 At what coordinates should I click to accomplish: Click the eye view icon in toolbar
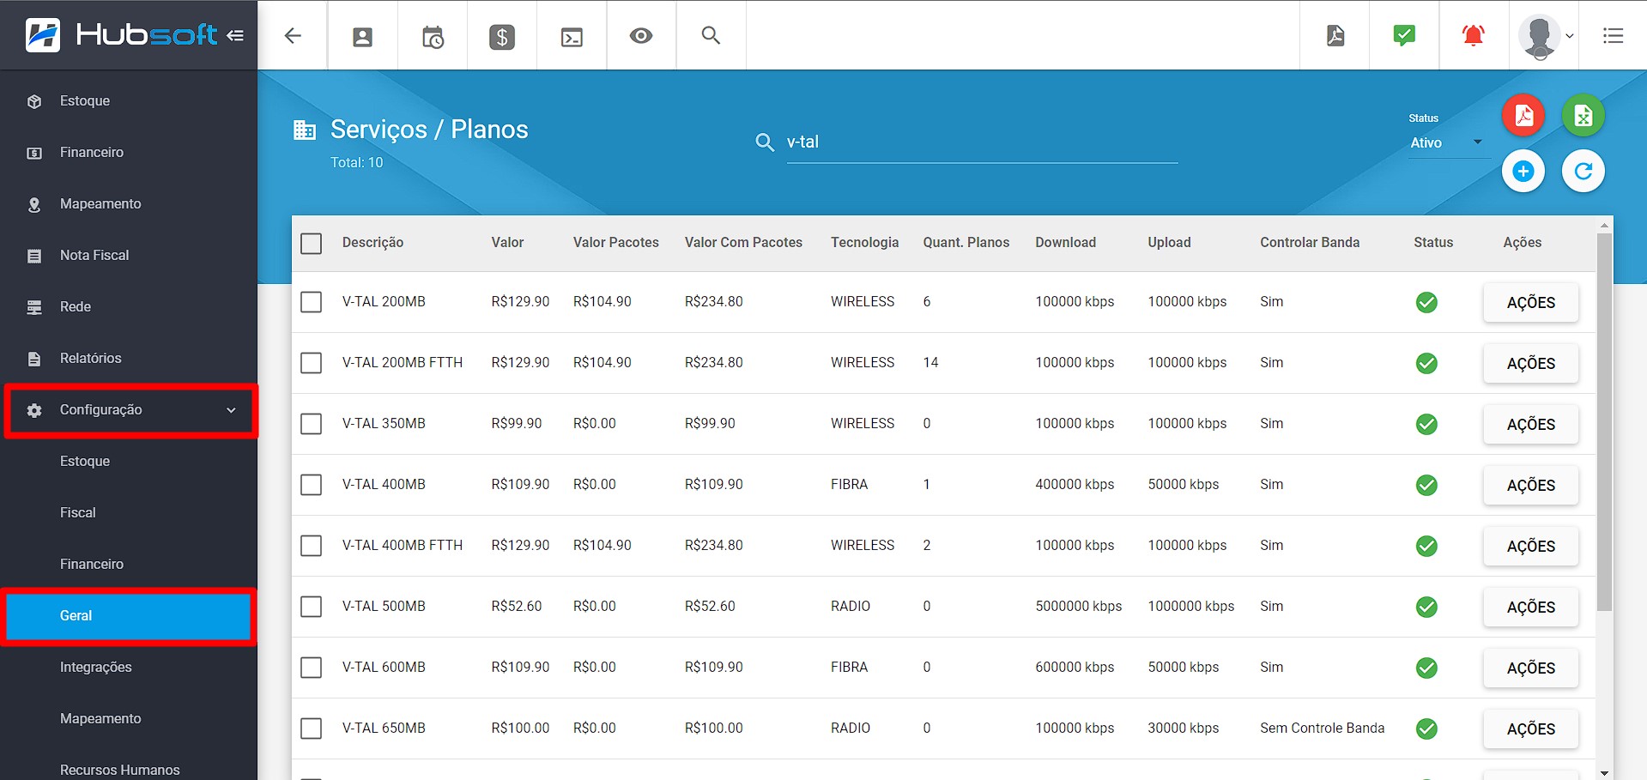coord(641,36)
